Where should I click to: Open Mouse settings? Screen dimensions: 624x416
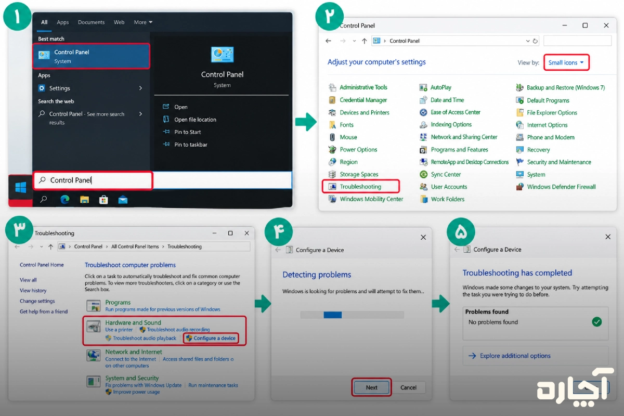(348, 137)
